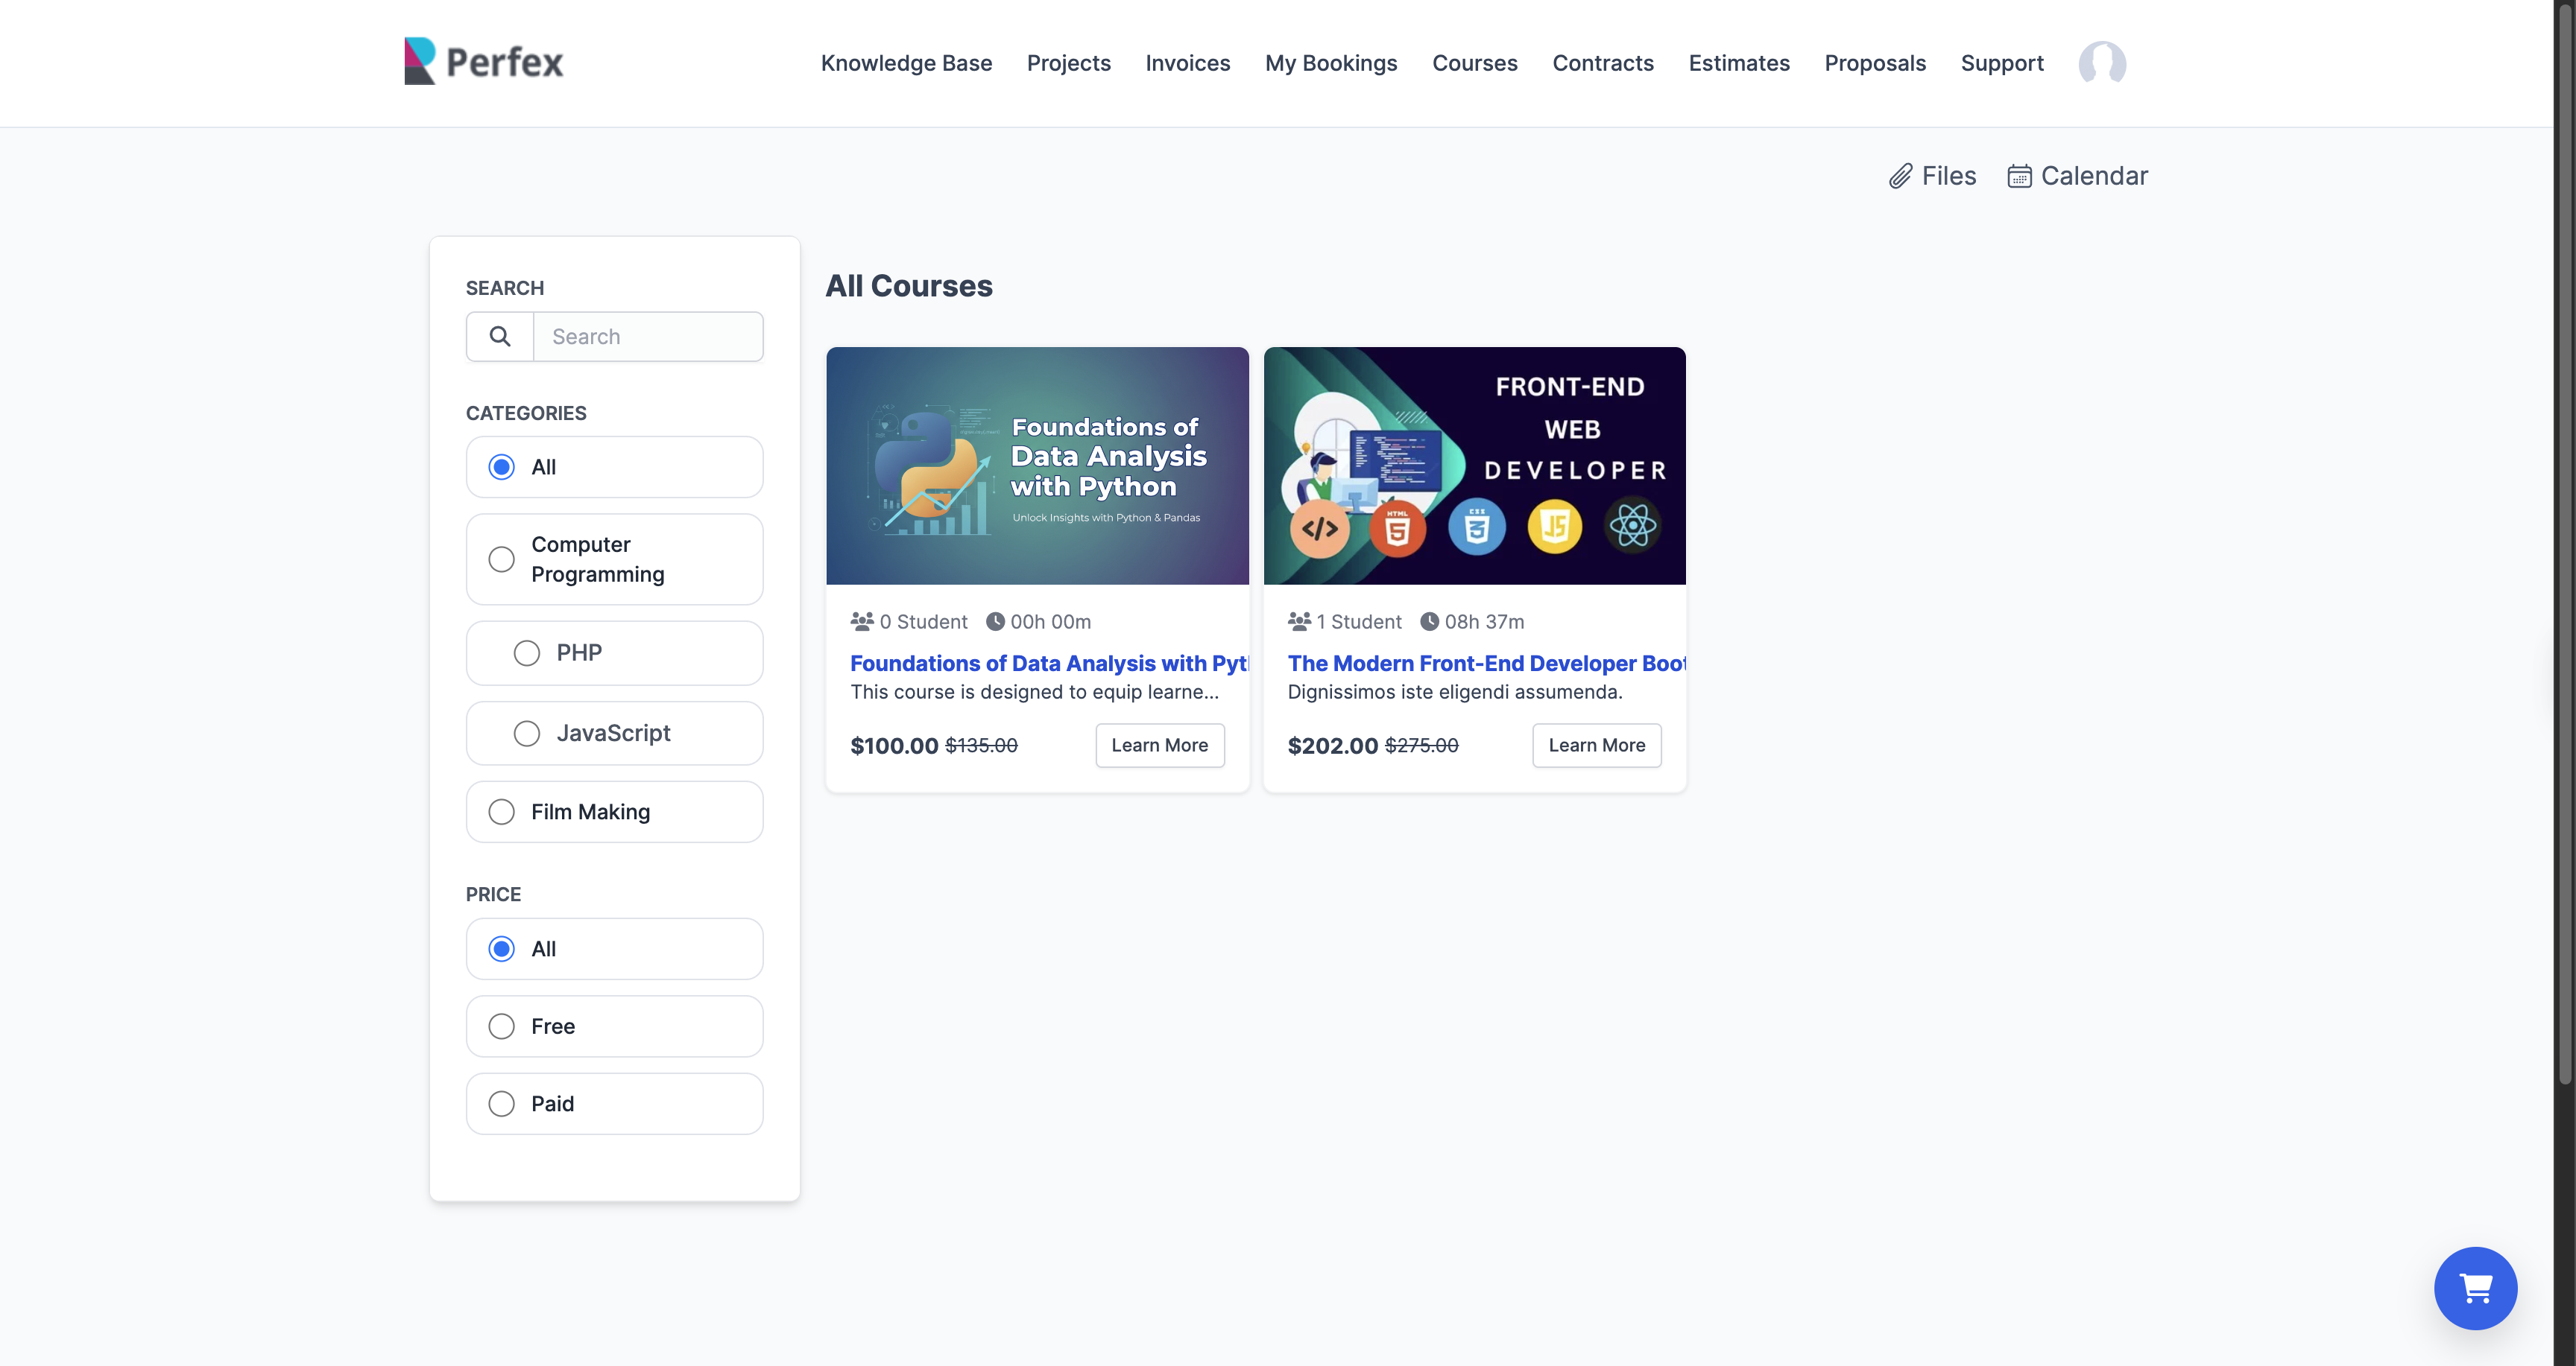Screen dimensions: 2576x1366
Task: Click the paperclip Files icon
Action: pyautogui.click(x=1900, y=177)
